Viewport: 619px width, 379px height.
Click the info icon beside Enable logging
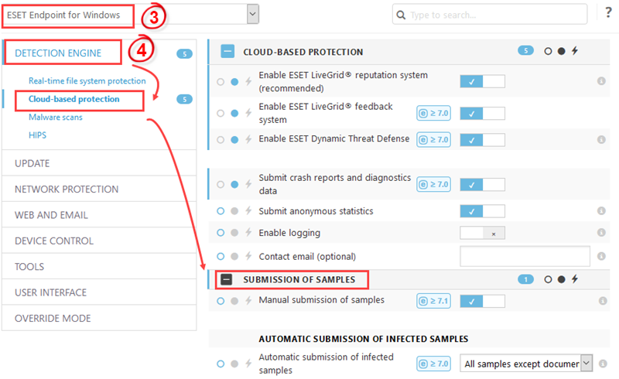coord(601,233)
